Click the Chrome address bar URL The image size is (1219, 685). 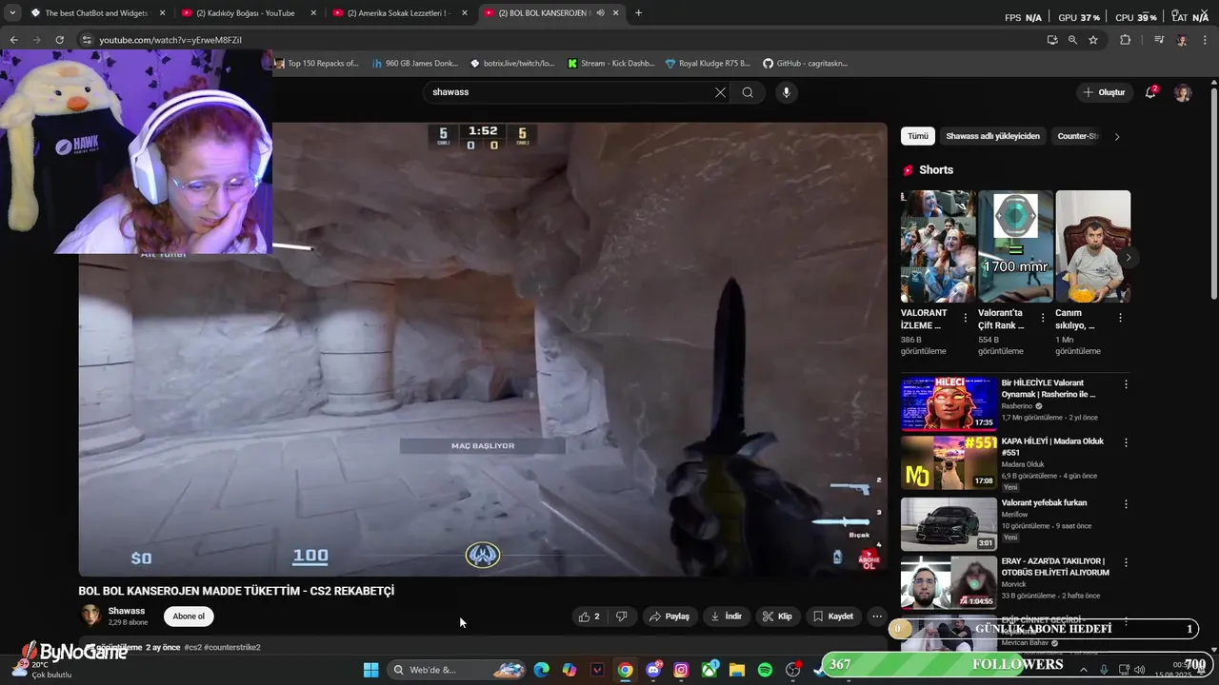click(170, 40)
